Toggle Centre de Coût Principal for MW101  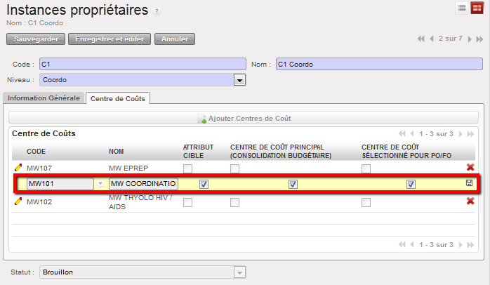click(293, 184)
